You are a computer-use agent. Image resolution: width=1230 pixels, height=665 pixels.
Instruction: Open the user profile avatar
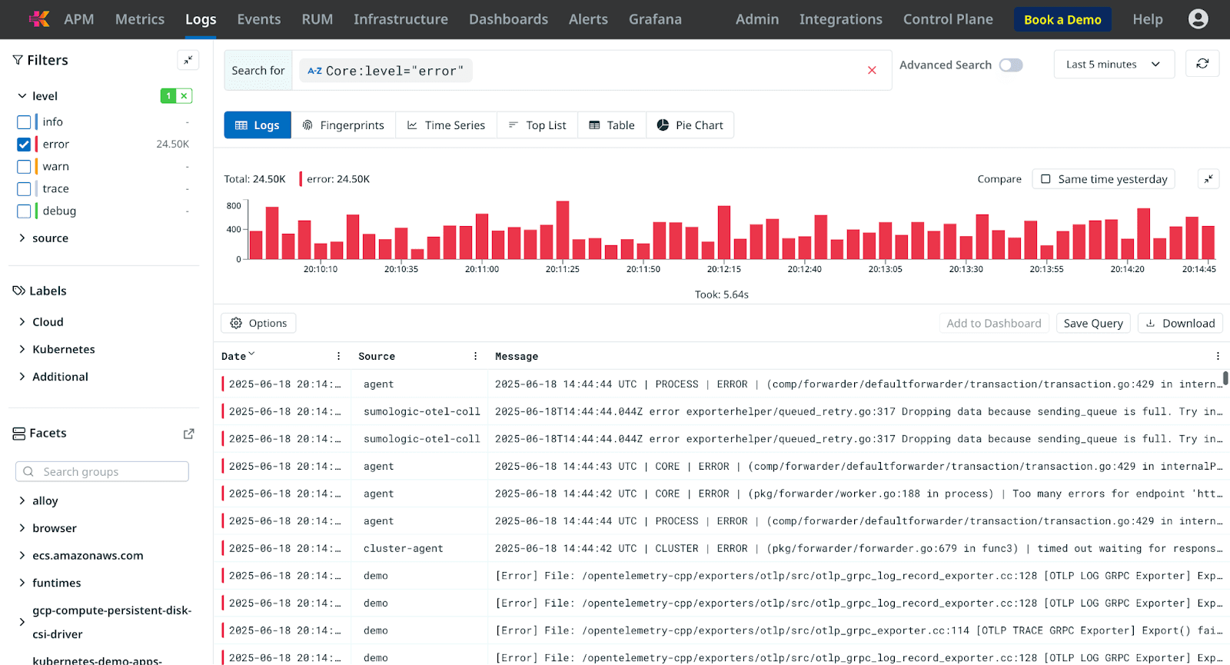tap(1198, 19)
